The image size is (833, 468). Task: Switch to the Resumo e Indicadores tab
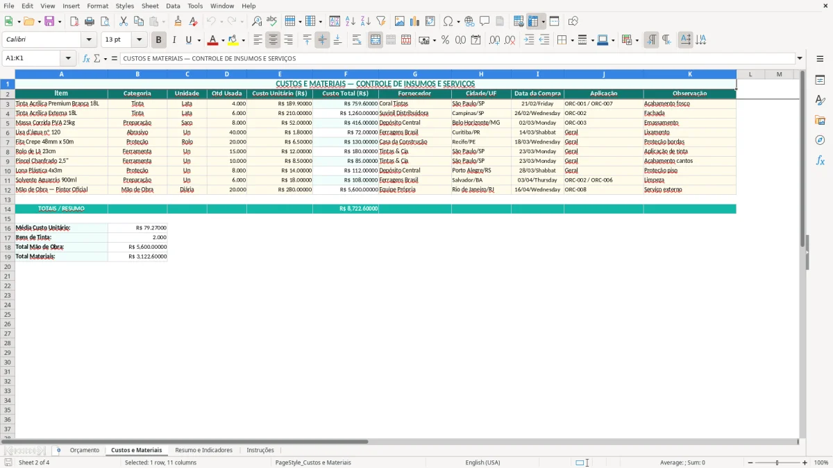pos(203,450)
